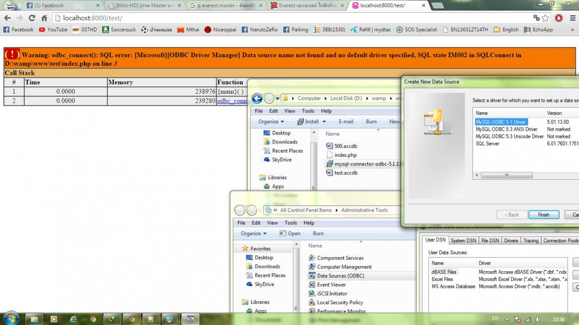This screenshot has height=325, width=579.
Task: Switch to the File DSN tab
Action: (490, 240)
